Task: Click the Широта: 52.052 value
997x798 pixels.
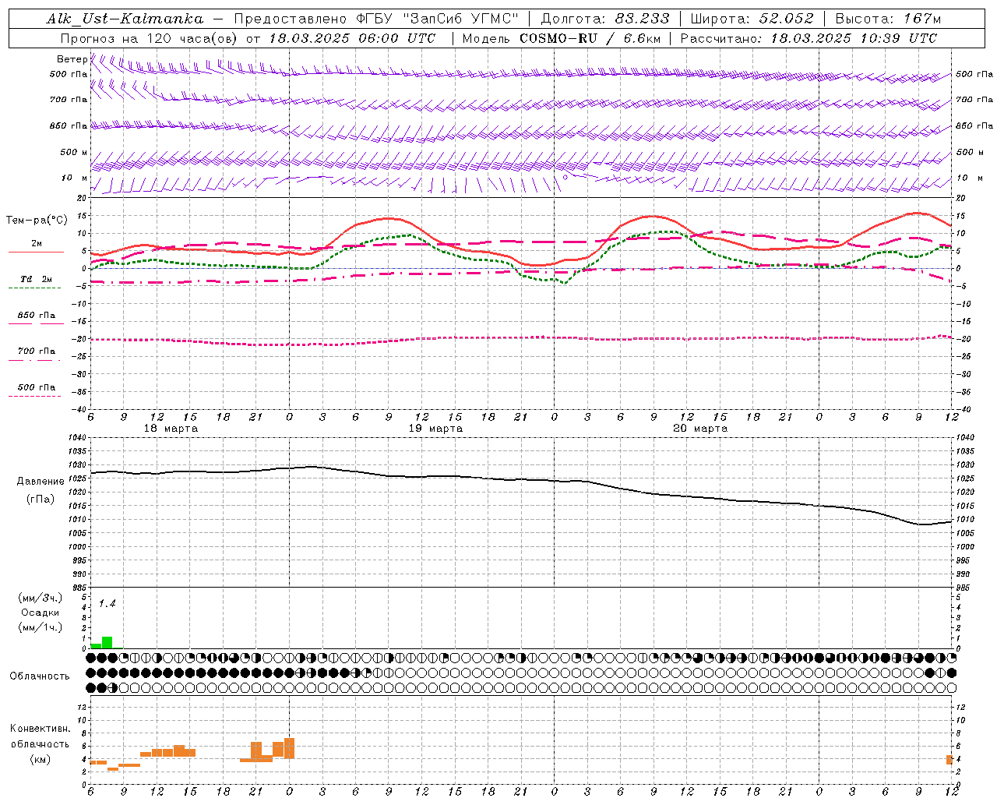Action: 752,19
